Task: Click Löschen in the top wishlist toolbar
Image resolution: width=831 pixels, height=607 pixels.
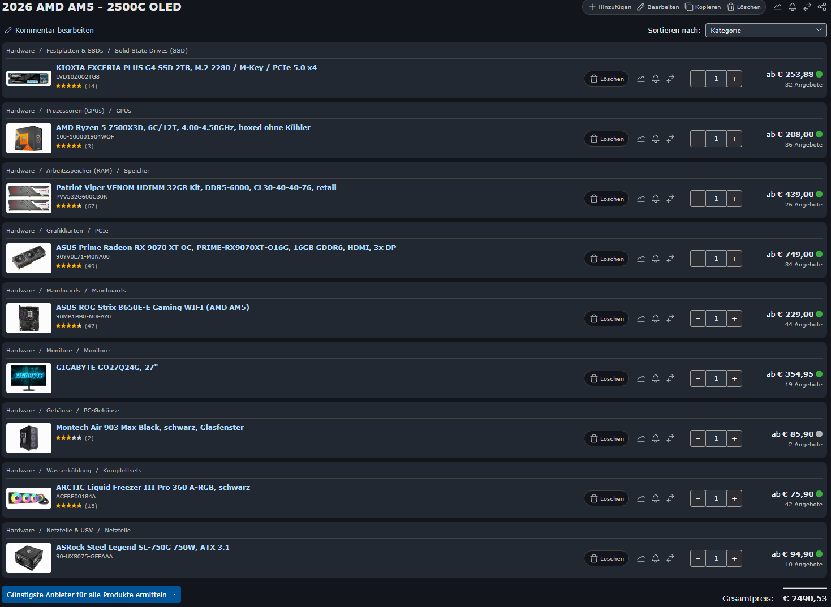Action: (744, 7)
